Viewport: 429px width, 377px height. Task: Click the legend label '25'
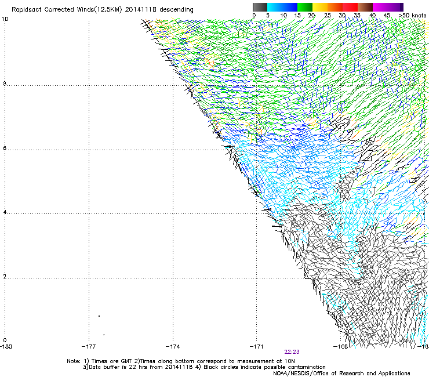tap(328, 16)
